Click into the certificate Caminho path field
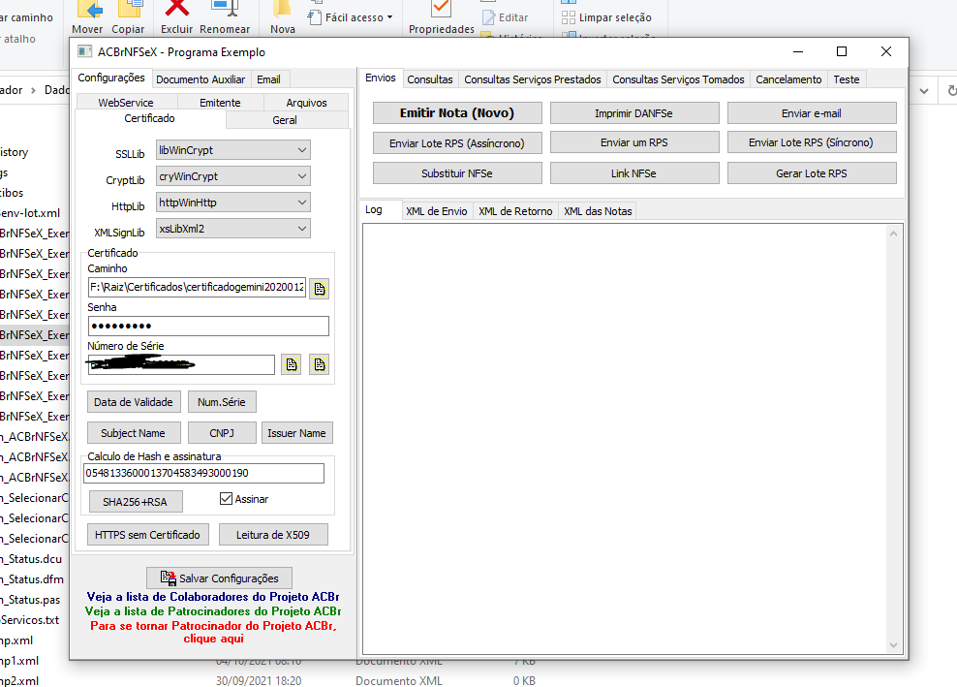The image size is (957, 687). [198, 288]
